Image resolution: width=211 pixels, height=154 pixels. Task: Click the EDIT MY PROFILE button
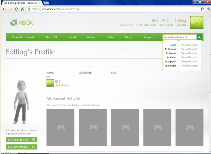point(22,140)
